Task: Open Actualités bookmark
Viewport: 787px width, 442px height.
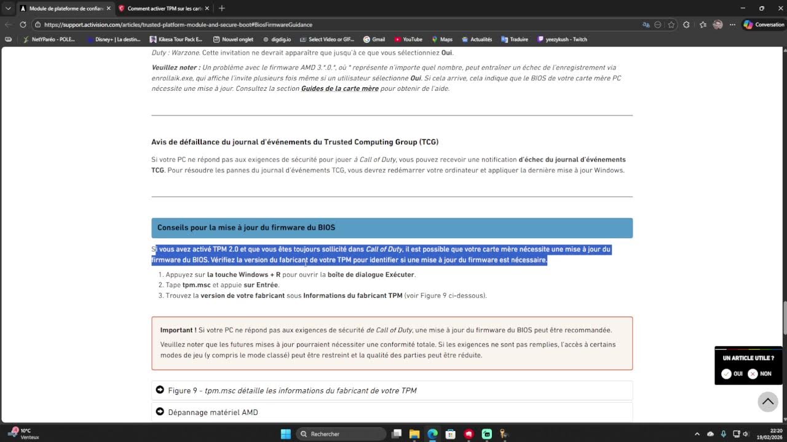Action: (477, 39)
